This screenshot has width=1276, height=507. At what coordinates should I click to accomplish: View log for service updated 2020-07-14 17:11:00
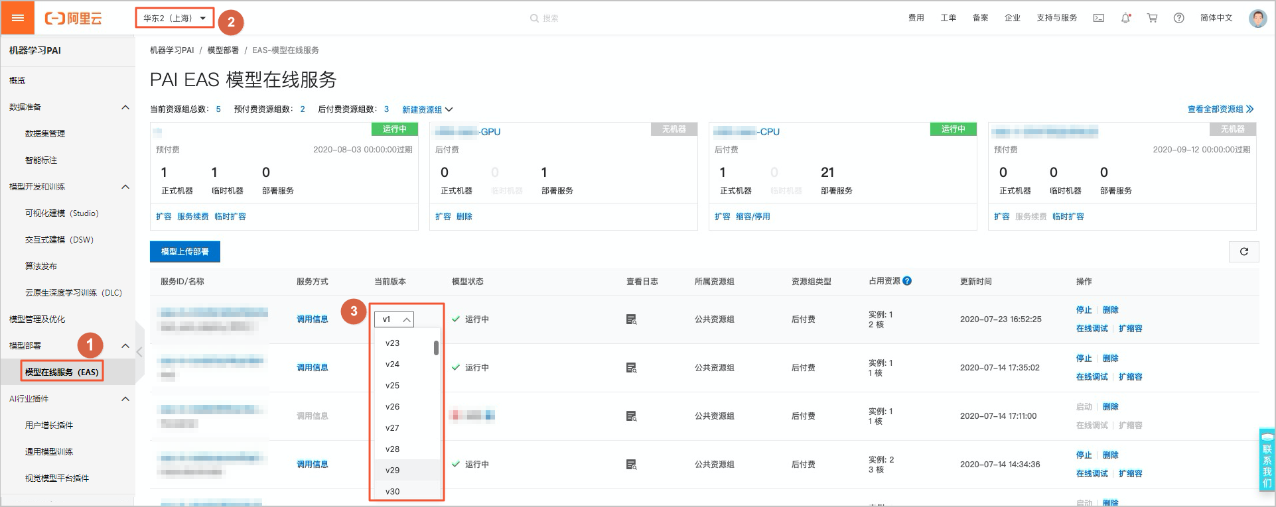point(632,416)
